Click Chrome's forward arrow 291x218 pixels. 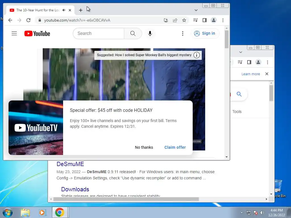19,20
